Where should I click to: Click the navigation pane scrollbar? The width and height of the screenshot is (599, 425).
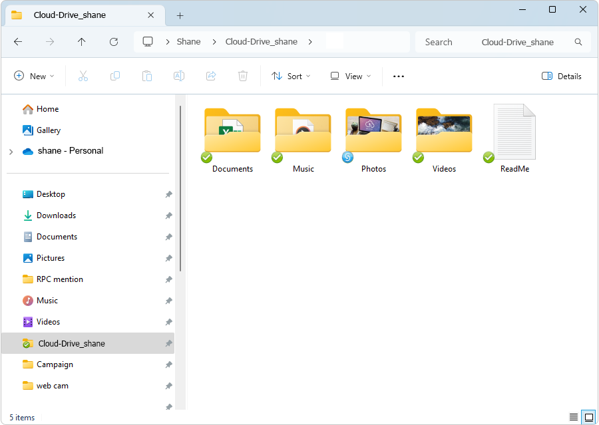pyautogui.click(x=180, y=189)
